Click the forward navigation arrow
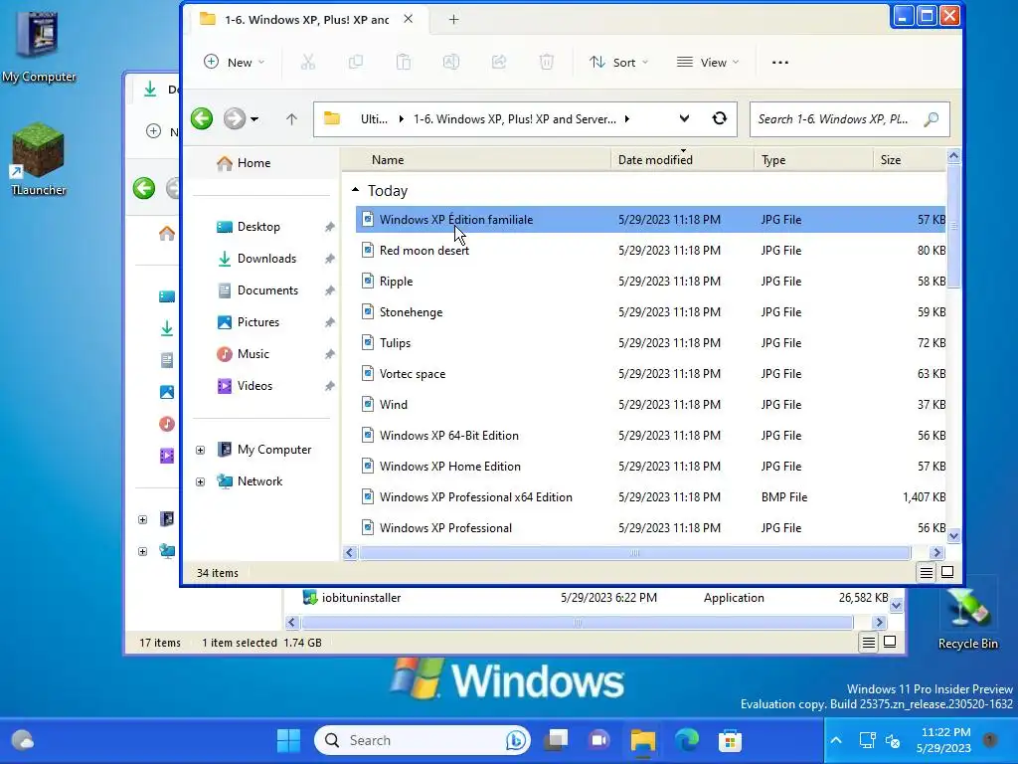 click(235, 119)
